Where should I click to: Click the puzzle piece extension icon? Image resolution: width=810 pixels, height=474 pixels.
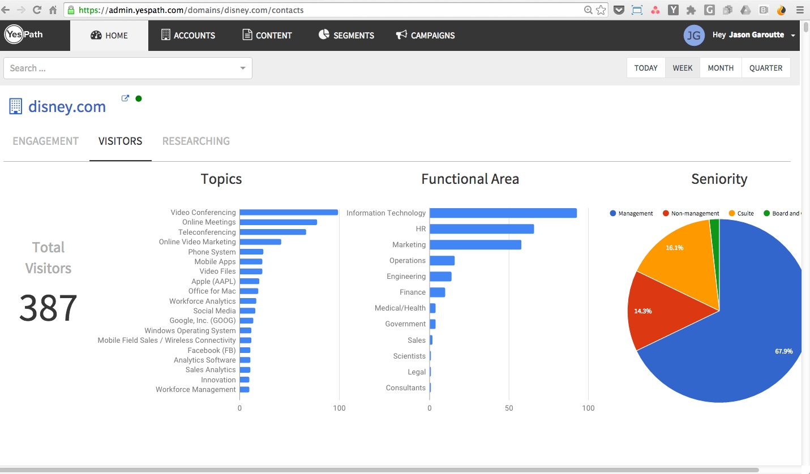pyautogui.click(x=691, y=10)
